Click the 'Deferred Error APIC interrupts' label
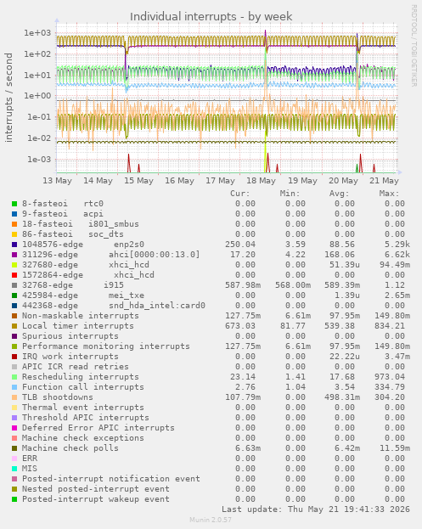The image size is (422, 529). point(98,428)
